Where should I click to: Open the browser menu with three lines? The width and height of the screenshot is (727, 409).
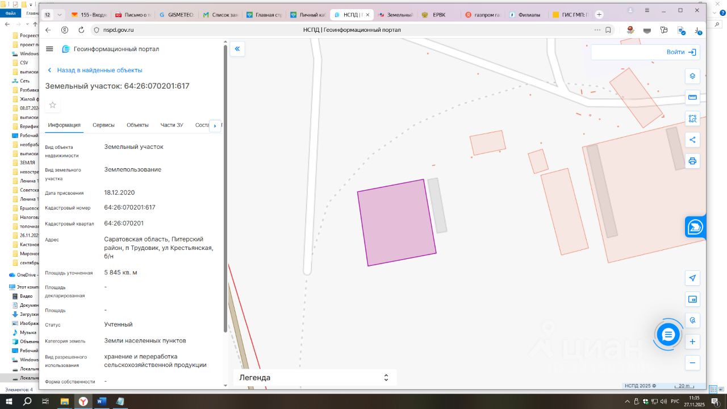[x=647, y=10]
